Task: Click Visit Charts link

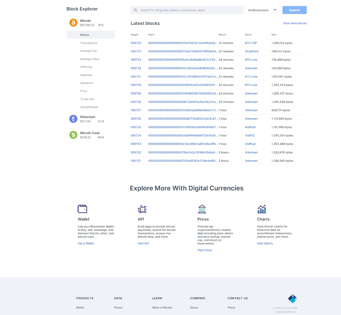Action: (x=265, y=243)
